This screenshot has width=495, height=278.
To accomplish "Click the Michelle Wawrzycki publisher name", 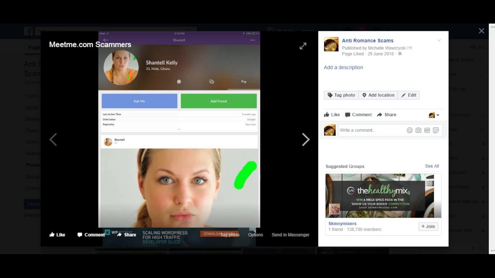I will pyautogui.click(x=387, y=48).
